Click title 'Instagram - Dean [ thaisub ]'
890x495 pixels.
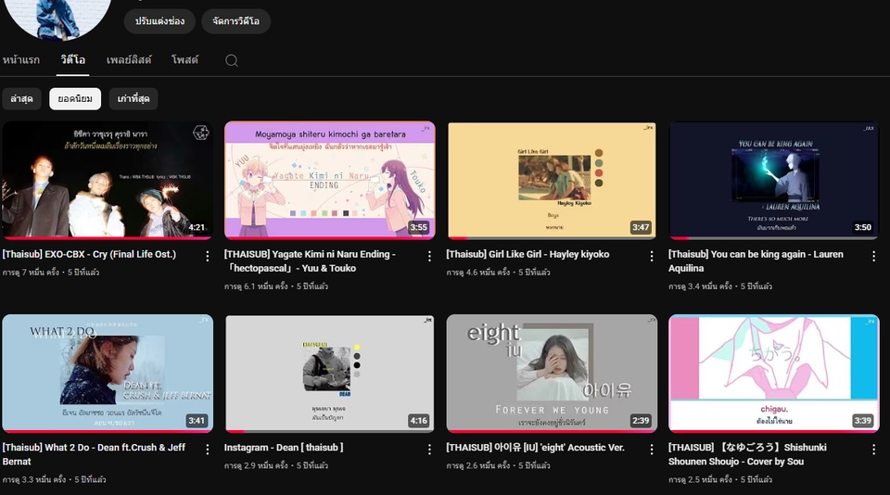point(284,448)
